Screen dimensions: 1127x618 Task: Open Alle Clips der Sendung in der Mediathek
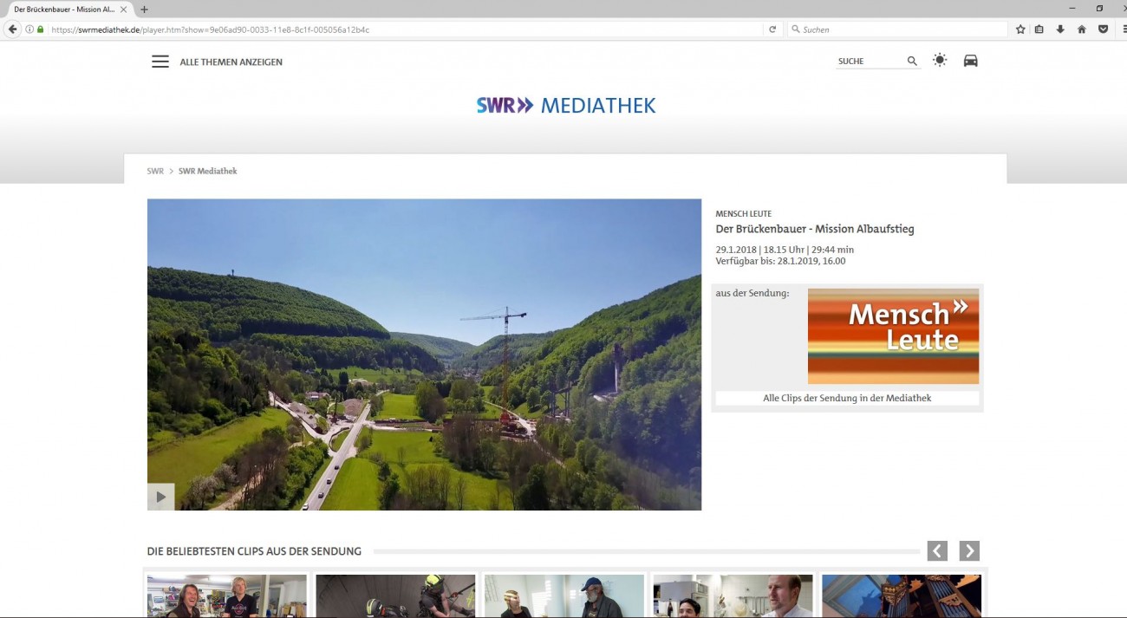click(x=847, y=399)
